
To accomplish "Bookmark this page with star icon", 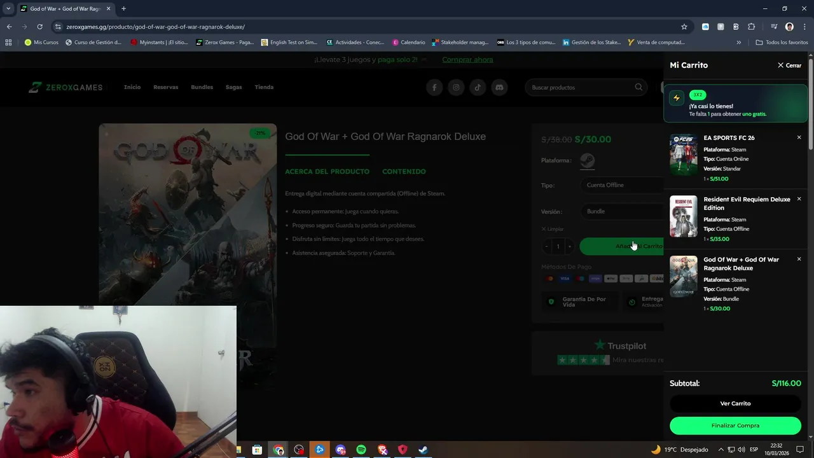I will [684, 27].
